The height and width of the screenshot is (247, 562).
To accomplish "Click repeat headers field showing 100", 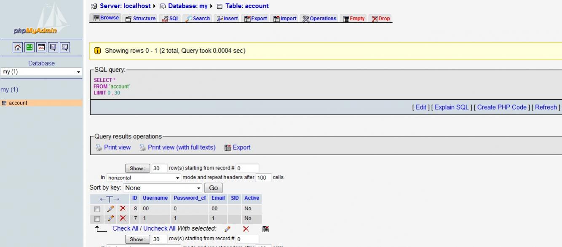I will 263,177.
